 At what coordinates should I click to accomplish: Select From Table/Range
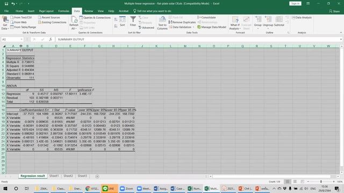click(23, 27)
